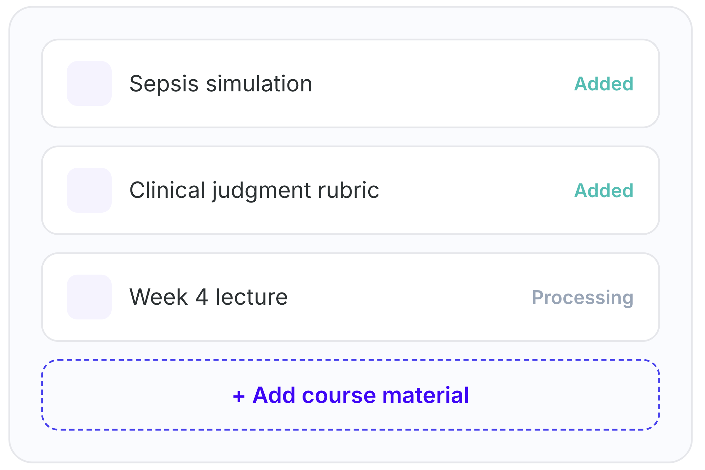Click the Sepsis simulation thumbnail icon
The height and width of the screenshot is (470, 705).
(x=89, y=83)
